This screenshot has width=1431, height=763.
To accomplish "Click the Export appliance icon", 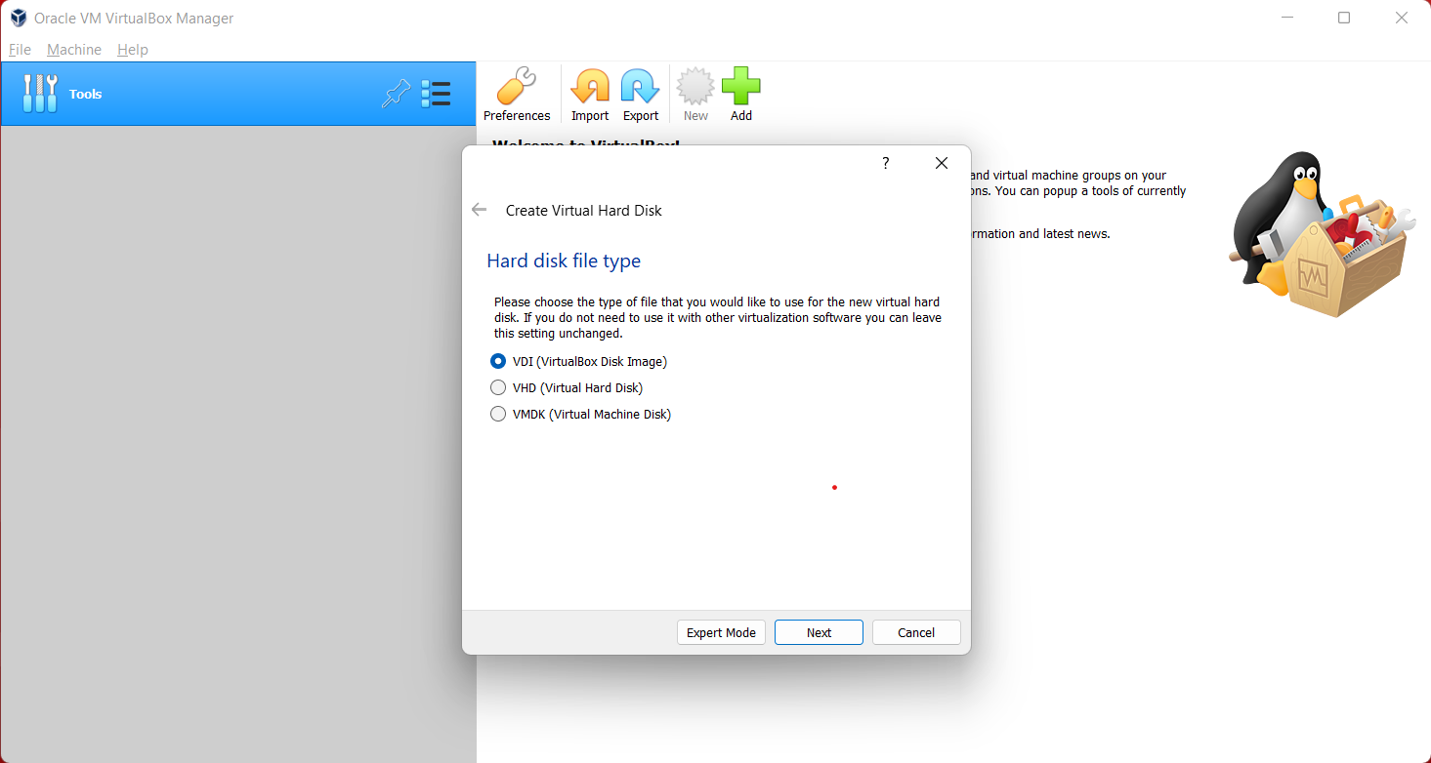I will 641,88.
